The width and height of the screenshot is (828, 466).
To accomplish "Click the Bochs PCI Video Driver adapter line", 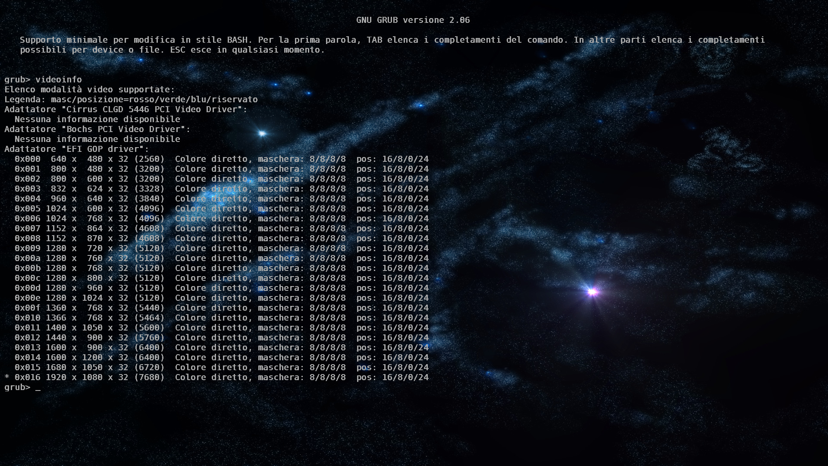I will [x=97, y=129].
